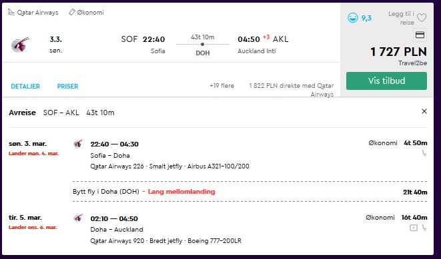Close the flight details panel

[x=424, y=111]
